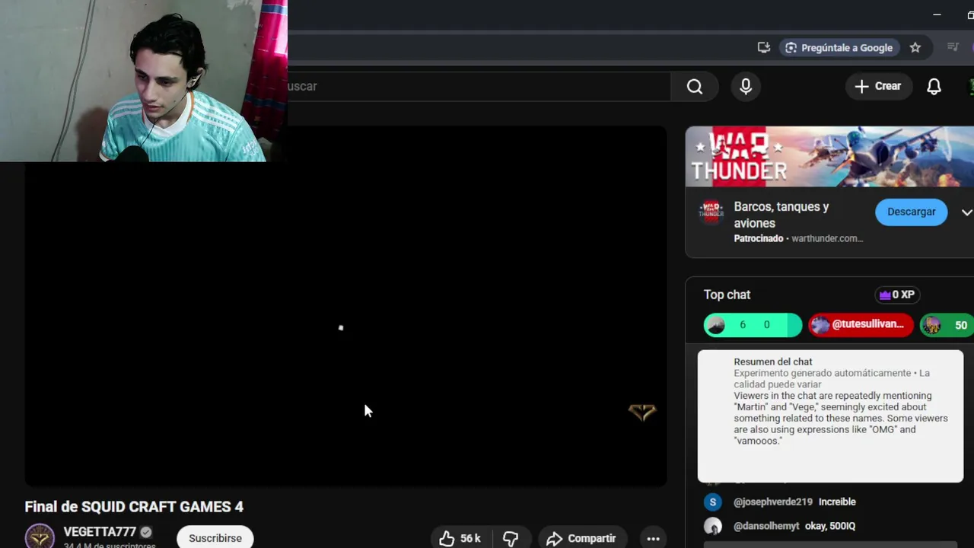Minimize the browser window

coord(937,14)
